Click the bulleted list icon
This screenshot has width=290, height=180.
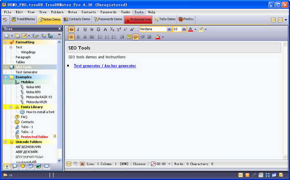click(100, 37)
